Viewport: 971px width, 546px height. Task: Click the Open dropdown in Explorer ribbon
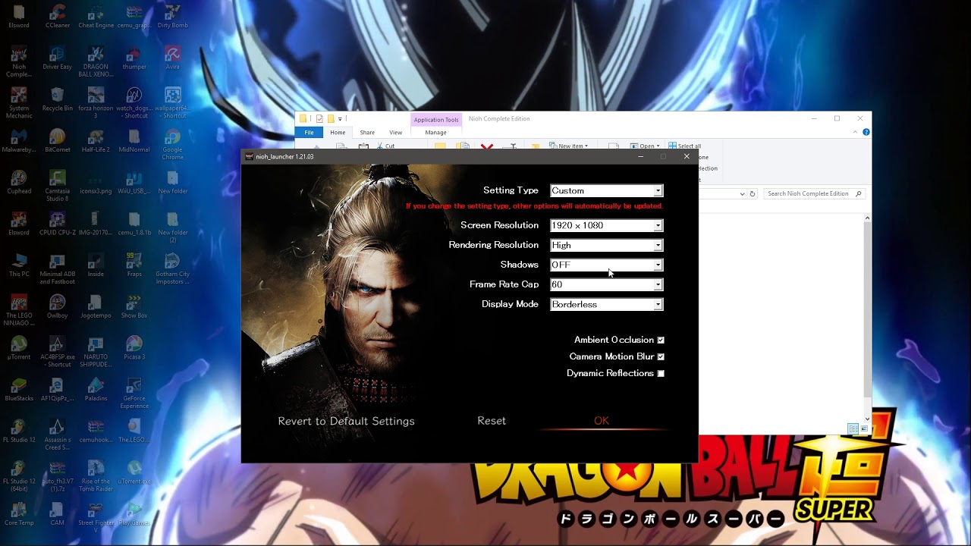click(645, 146)
